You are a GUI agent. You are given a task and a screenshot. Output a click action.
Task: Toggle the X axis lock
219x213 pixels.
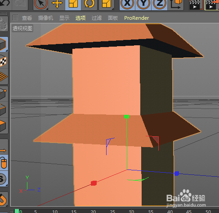[x=127, y=4]
